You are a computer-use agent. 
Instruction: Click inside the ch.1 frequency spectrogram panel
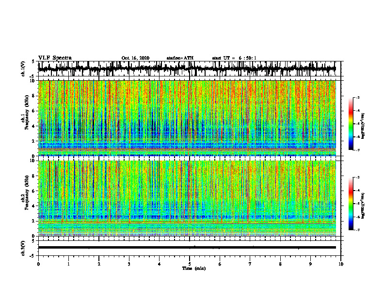pos(187,118)
